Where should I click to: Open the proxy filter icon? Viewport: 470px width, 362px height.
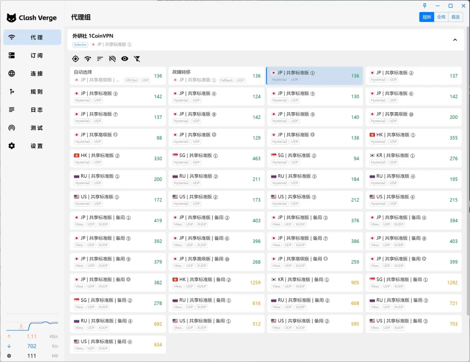coord(137,59)
